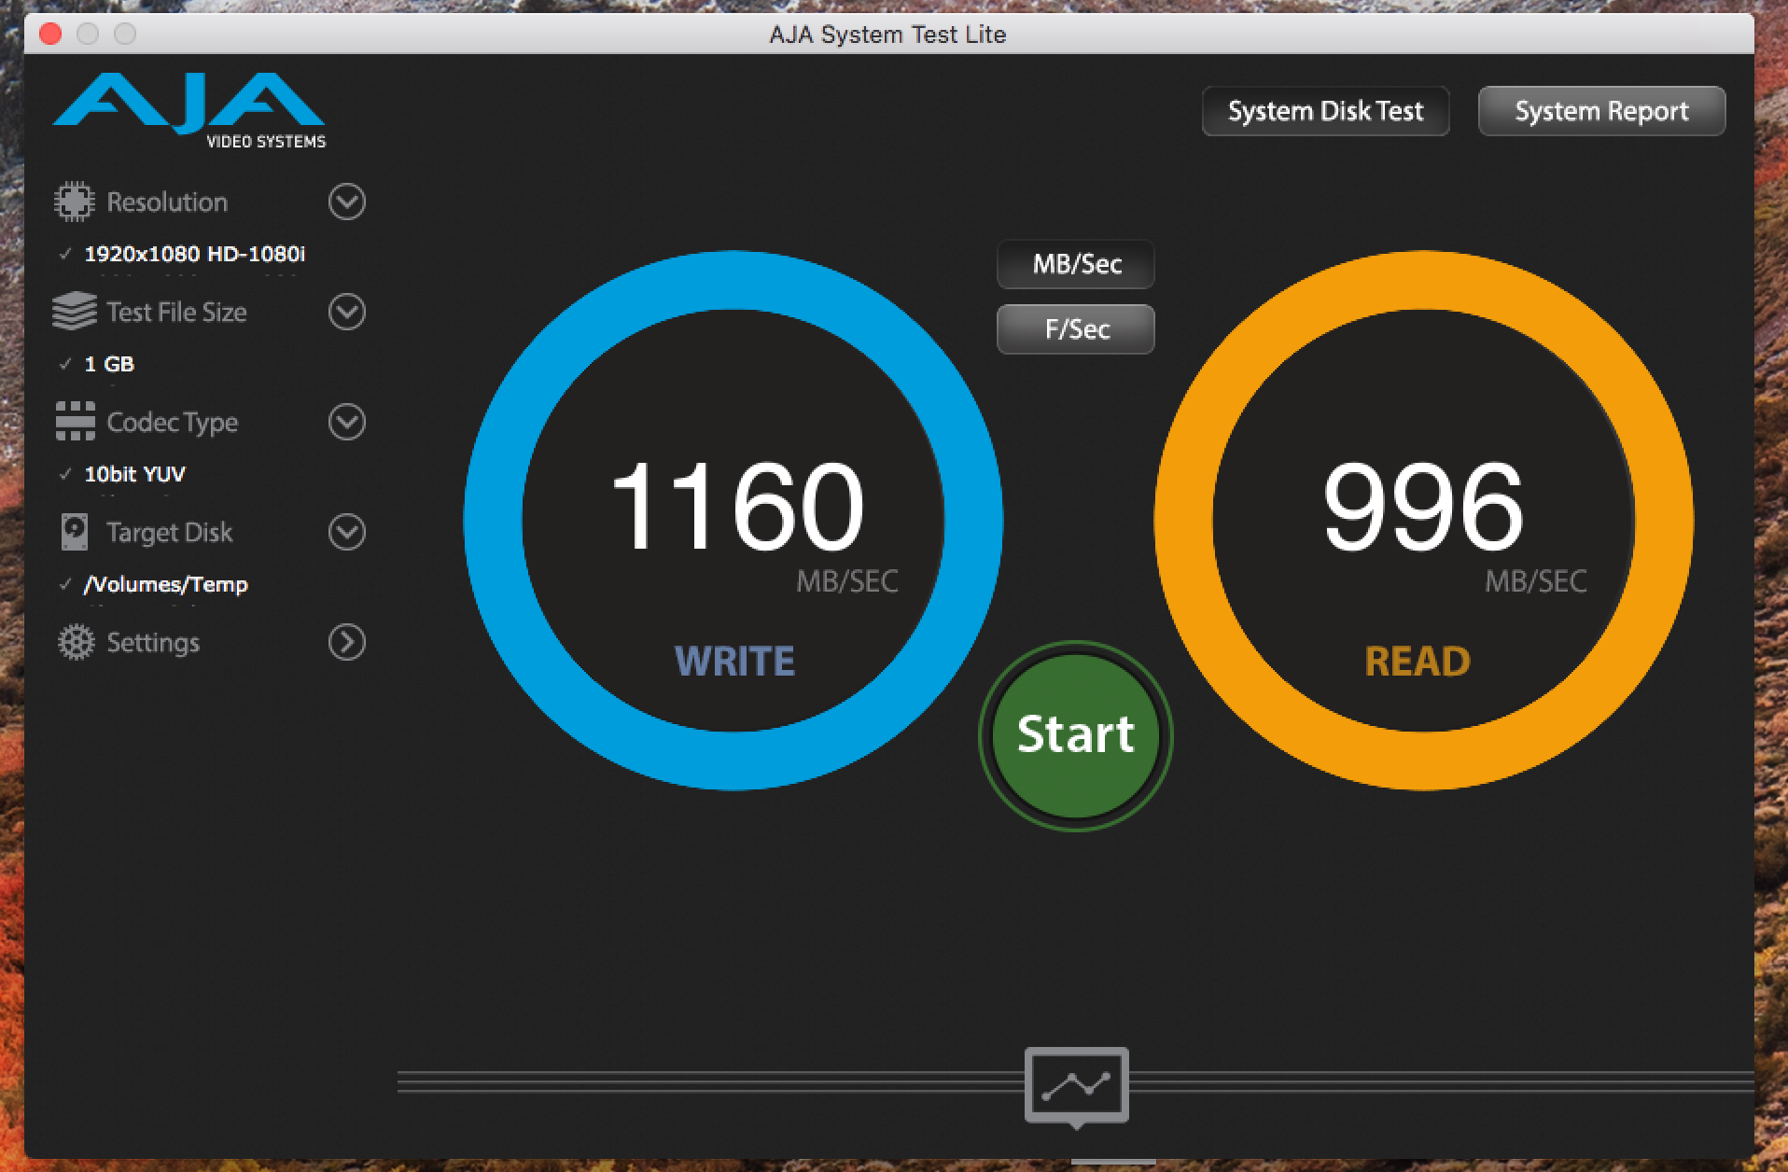The width and height of the screenshot is (1788, 1172).
Task: Expand the Target Disk dropdown chevron
Action: 346,532
